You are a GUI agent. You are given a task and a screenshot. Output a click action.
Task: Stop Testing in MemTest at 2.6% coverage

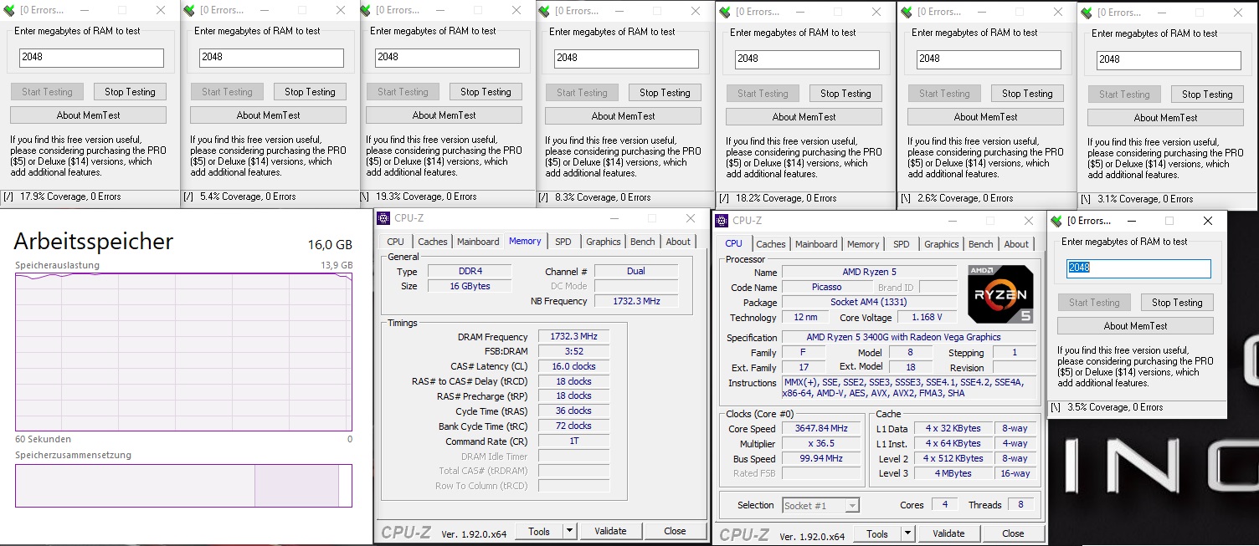tap(1027, 94)
